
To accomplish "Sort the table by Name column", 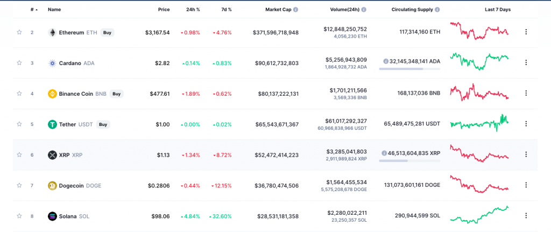I will (54, 10).
